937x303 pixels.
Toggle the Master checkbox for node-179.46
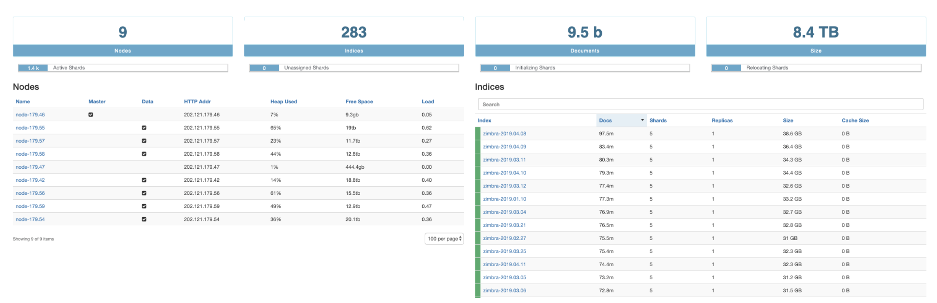(x=91, y=115)
